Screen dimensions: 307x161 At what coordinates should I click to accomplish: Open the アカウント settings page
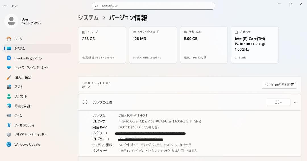click(38, 96)
